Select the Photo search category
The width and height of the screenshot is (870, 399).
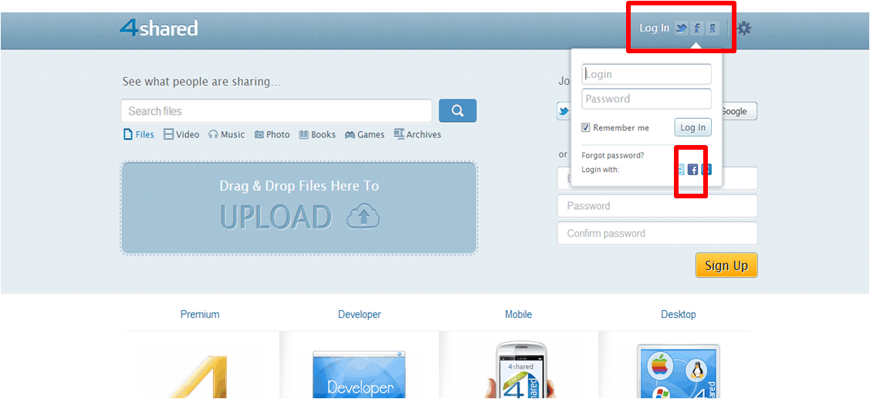(x=272, y=134)
